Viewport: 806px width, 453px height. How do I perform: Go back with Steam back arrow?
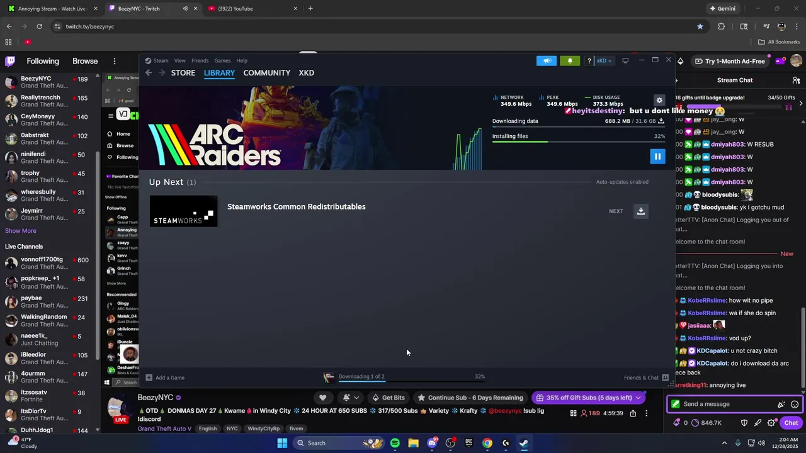click(x=149, y=73)
